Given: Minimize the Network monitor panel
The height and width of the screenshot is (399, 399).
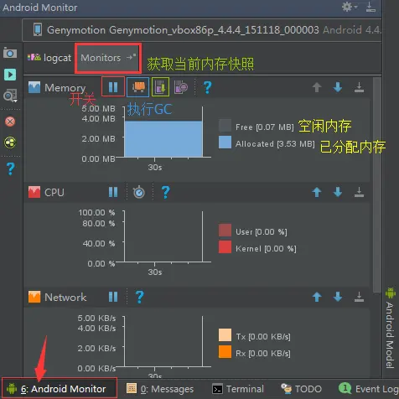Looking at the screenshot, I should pos(359,297).
